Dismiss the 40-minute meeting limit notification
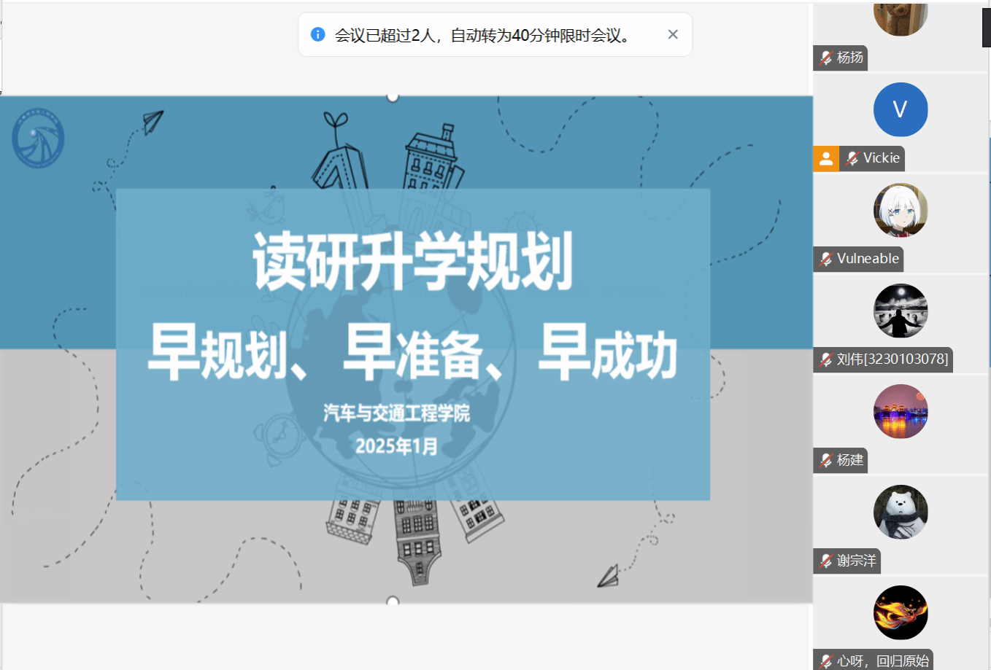This screenshot has width=991, height=670. point(672,34)
